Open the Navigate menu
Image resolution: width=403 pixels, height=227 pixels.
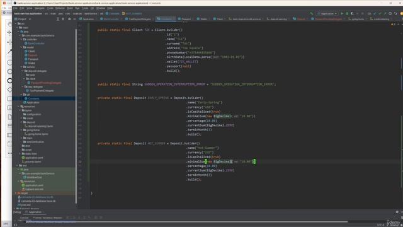pos(39,8)
